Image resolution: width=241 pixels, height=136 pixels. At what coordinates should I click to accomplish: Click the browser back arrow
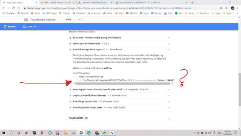pyautogui.click(x=3, y=8)
